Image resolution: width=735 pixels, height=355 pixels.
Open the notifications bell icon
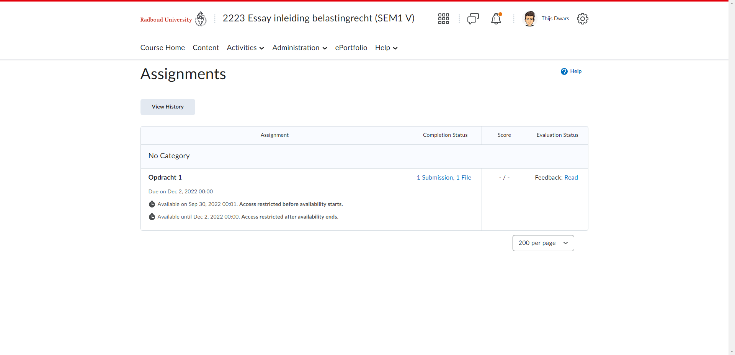[496, 19]
